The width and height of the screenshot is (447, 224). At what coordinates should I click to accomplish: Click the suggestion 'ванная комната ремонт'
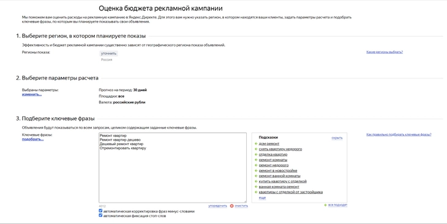click(279, 187)
